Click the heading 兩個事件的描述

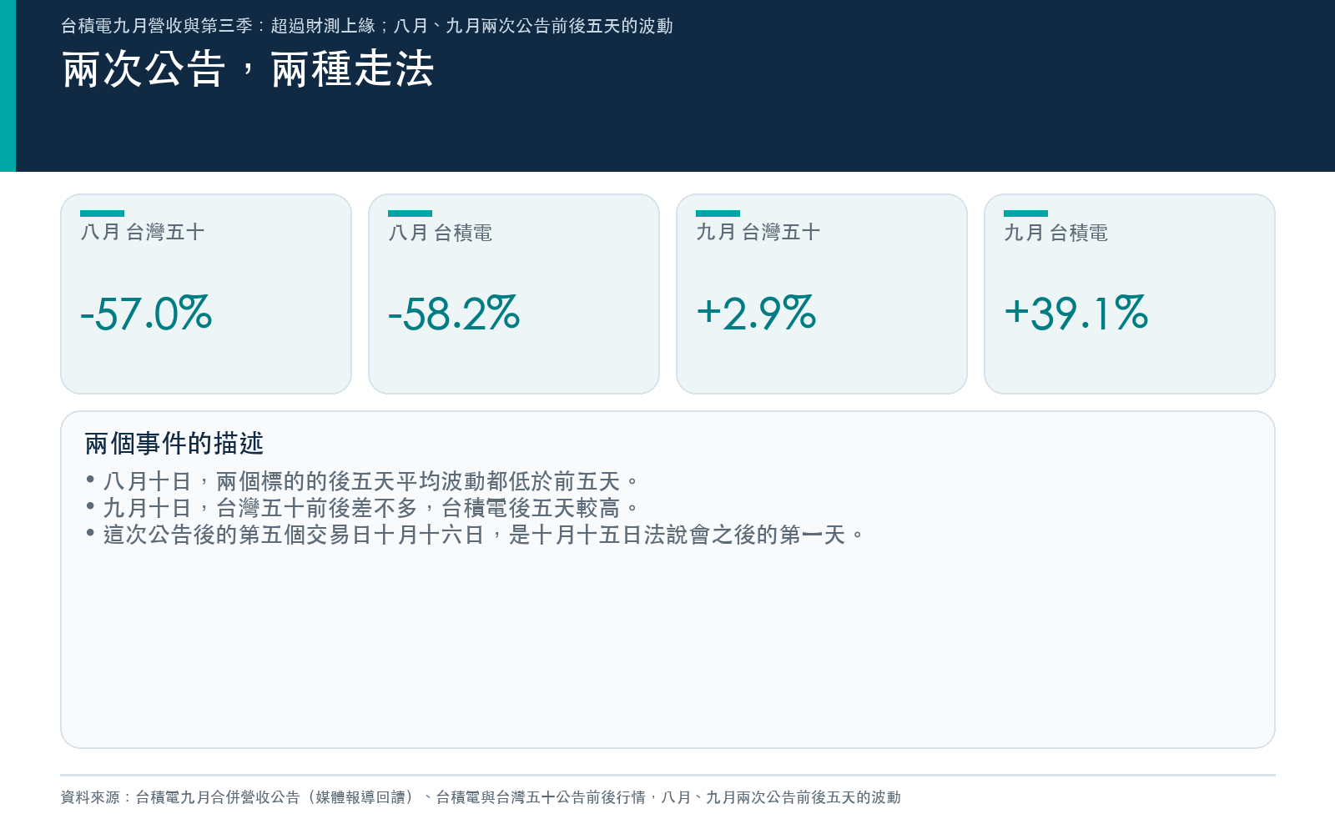[174, 444]
